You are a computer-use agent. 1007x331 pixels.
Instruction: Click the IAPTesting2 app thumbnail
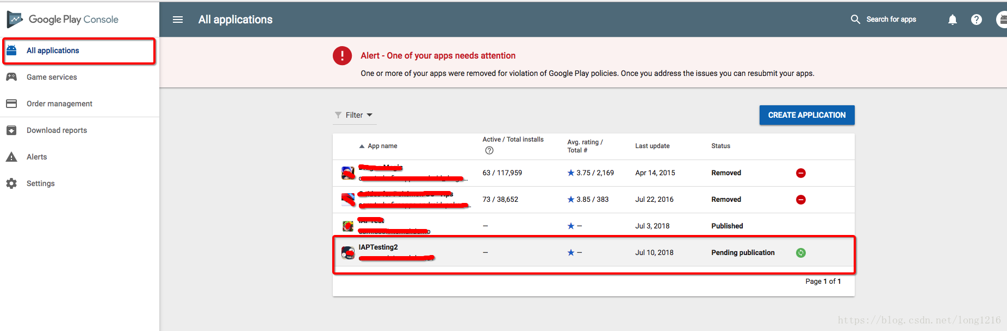click(348, 253)
